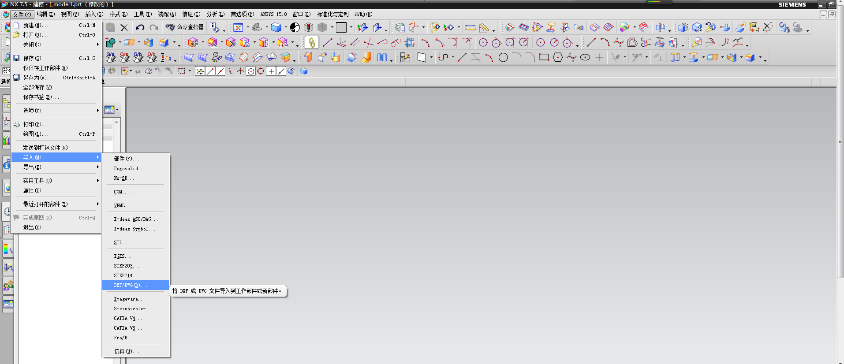Viewport: 844px width, 364px height.
Task: Click the Undo arrow icon
Action: 140,28
